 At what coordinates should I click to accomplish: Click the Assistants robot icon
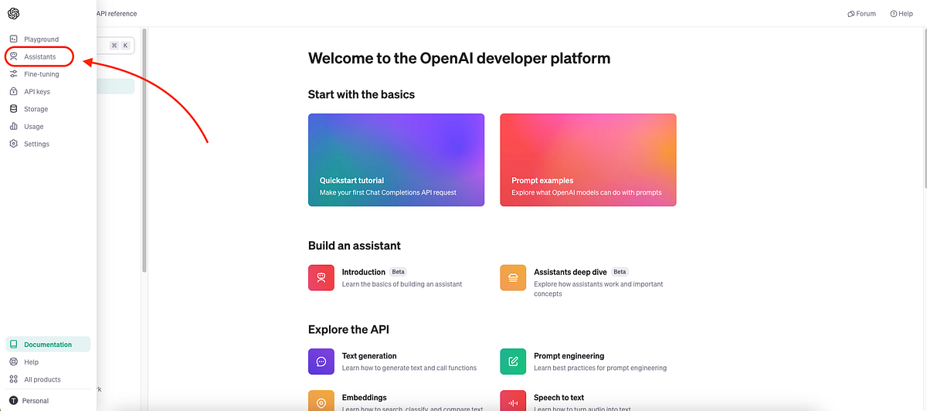click(x=14, y=56)
